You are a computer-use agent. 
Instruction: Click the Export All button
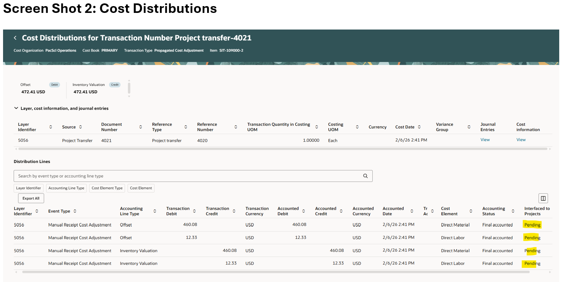point(31,198)
